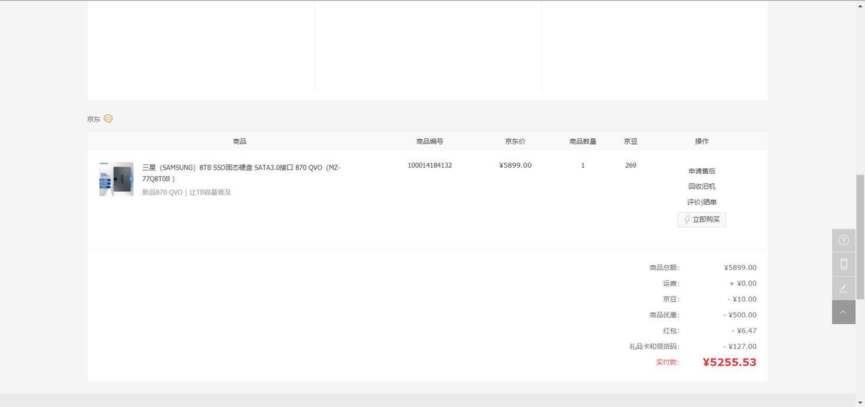Click the product number 100014184132
Viewport: 865px width, 407px height.
coord(430,166)
